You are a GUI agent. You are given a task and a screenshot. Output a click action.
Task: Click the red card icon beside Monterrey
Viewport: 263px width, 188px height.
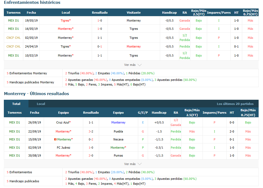(55, 139)
